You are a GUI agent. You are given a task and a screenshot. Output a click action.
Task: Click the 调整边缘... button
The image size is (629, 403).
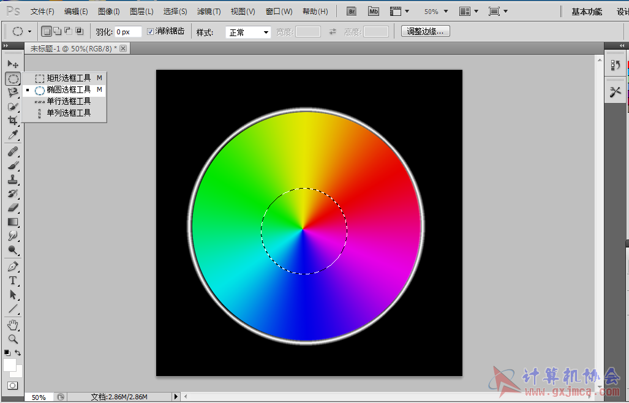point(425,31)
